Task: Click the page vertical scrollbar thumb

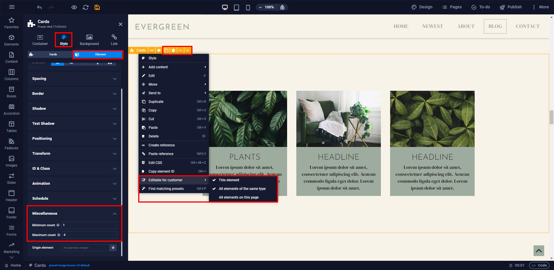Action: tap(551, 117)
